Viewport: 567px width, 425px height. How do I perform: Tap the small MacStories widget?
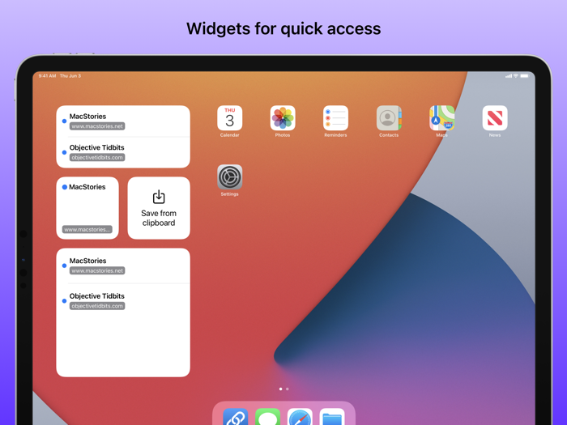pos(87,208)
